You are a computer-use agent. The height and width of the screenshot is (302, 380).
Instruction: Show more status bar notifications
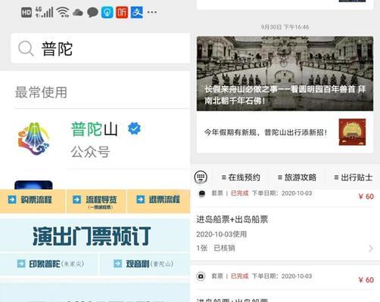(152, 12)
